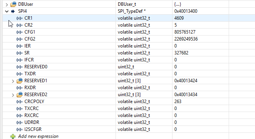
Task: Click the variable icon beside CR2
Action: (x=19, y=25)
